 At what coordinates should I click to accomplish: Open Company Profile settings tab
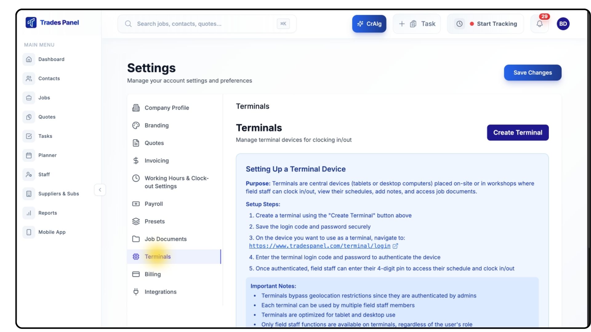(x=167, y=108)
